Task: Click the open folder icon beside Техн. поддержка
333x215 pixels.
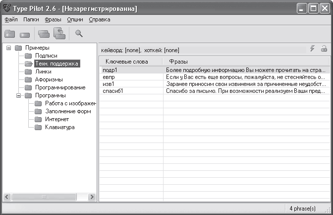Action: (28, 64)
